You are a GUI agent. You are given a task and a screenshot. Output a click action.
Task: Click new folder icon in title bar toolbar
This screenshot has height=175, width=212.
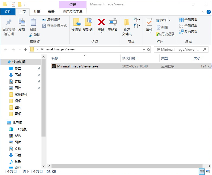(x=20, y=4)
